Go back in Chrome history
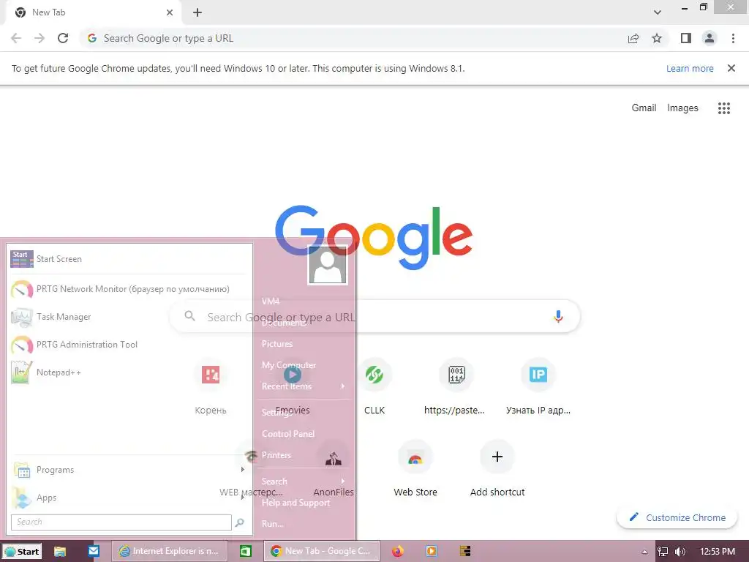This screenshot has height=562, width=749. [16, 38]
